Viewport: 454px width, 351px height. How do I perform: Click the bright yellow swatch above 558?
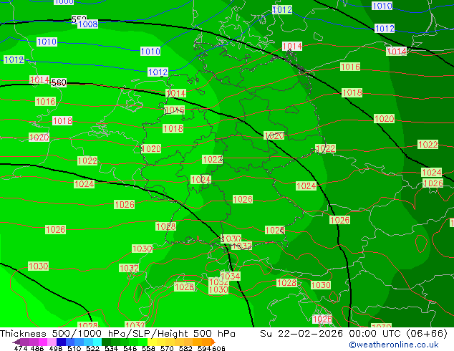152,342
